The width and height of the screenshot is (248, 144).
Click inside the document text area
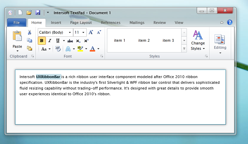click(x=120, y=97)
